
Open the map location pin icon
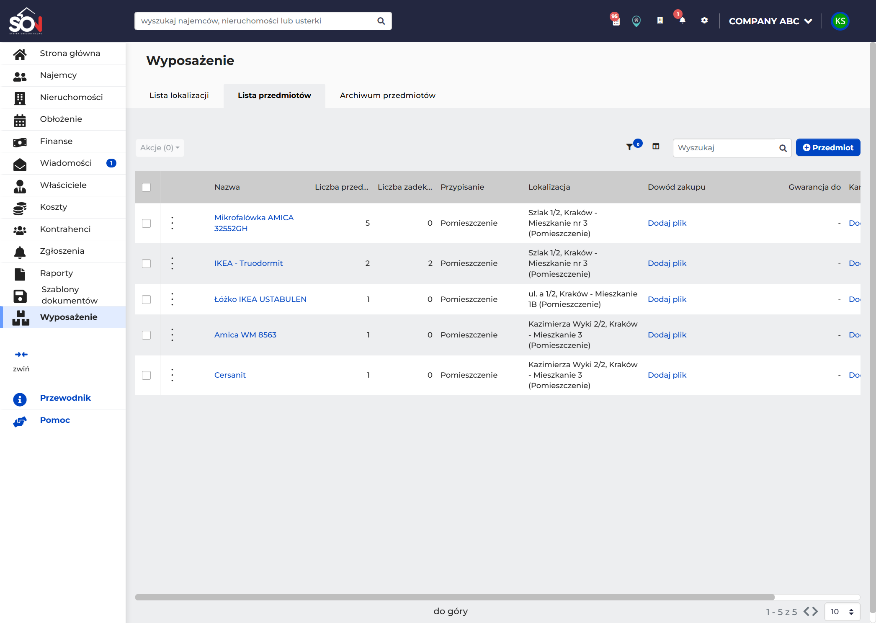point(636,21)
